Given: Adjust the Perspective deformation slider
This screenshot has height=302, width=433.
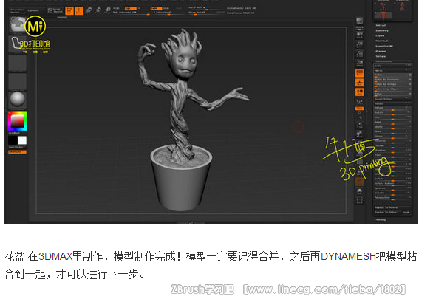Looking at the screenshot, I should (x=392, y=198).
